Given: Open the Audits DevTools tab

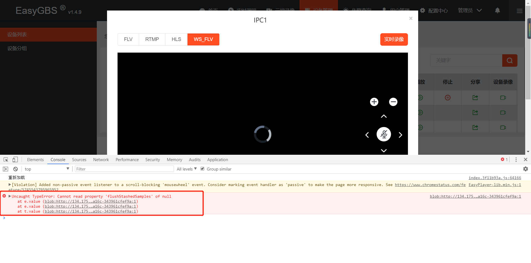Looking at the screenshot, I should click(x=195, y=160).
